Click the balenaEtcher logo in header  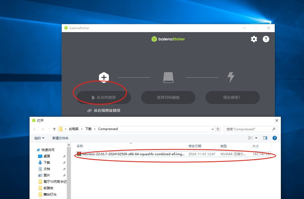point(168,39)
